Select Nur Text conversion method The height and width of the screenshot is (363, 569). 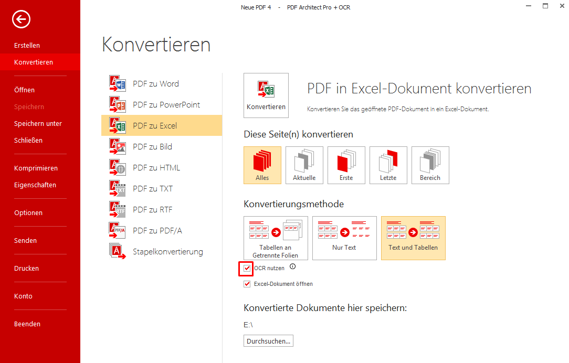pos(344,238)
